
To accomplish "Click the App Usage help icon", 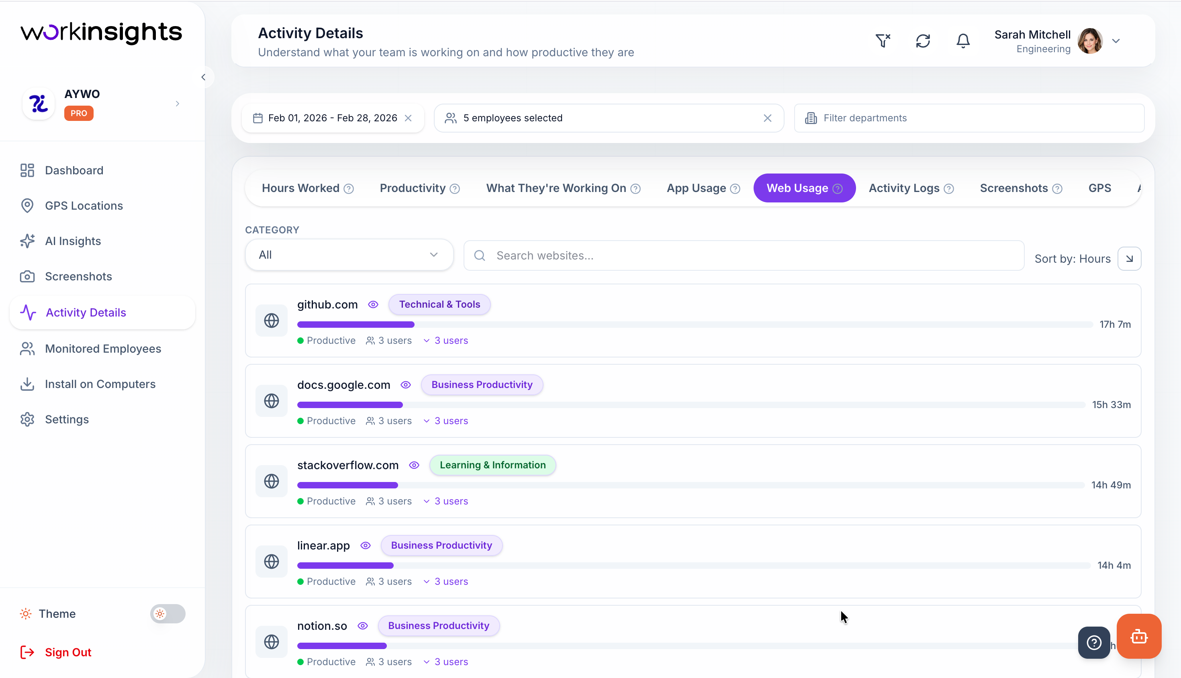I will (736, 189).
